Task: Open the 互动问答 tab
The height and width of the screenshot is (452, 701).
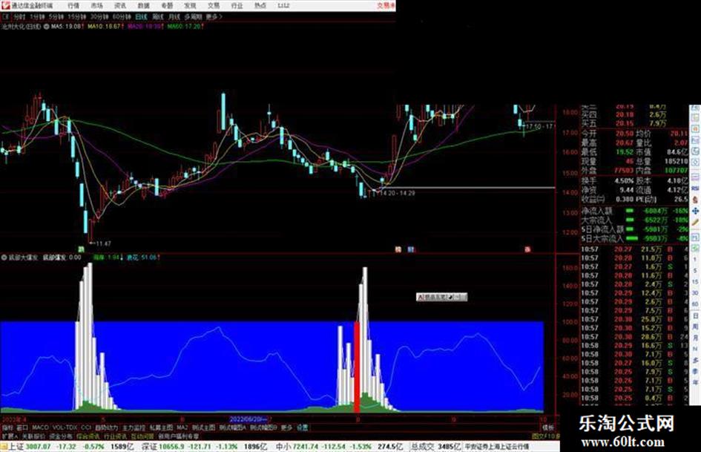Action: [142, 436]
